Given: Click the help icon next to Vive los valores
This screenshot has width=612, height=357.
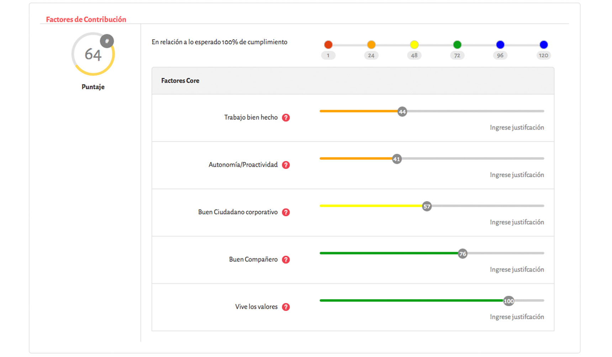Looking at the screenshot, I should (x=286, y=307).
